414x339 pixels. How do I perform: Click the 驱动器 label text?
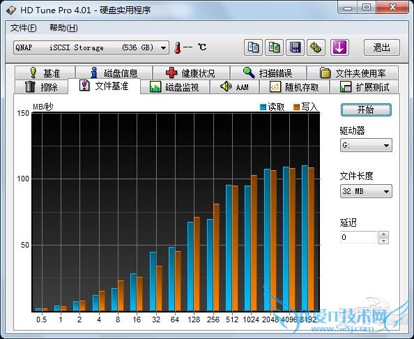pyautogui.click(x=352, y=130)
